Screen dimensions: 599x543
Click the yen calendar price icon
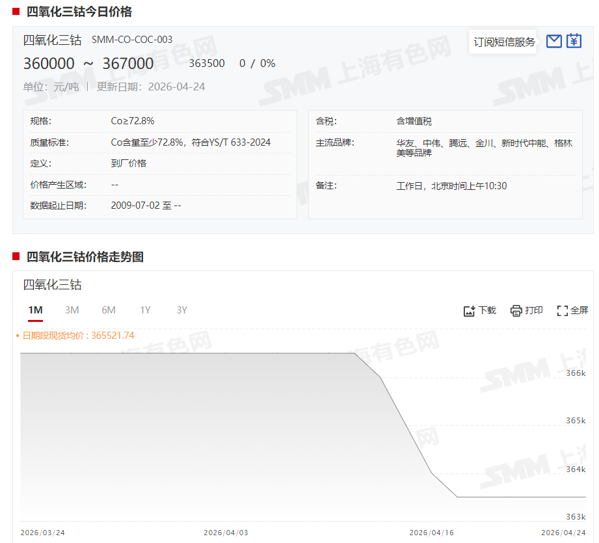pyautogui.click(x=574, y=41)
